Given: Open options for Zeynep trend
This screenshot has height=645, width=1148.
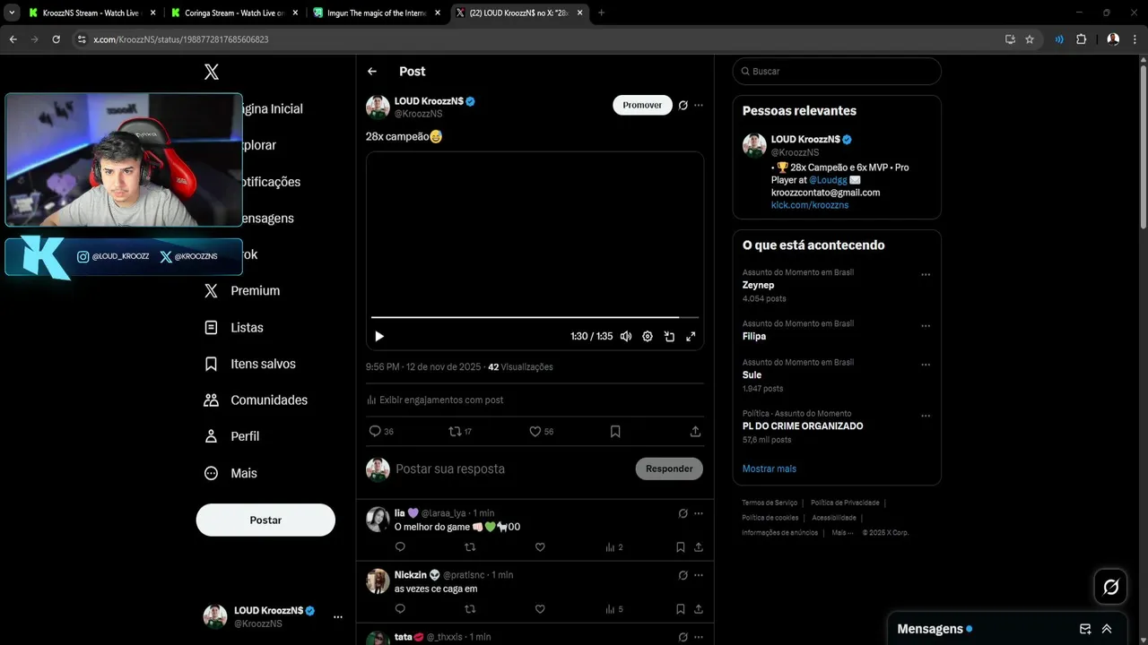Looking at the screenshot, I should (926, 275).
